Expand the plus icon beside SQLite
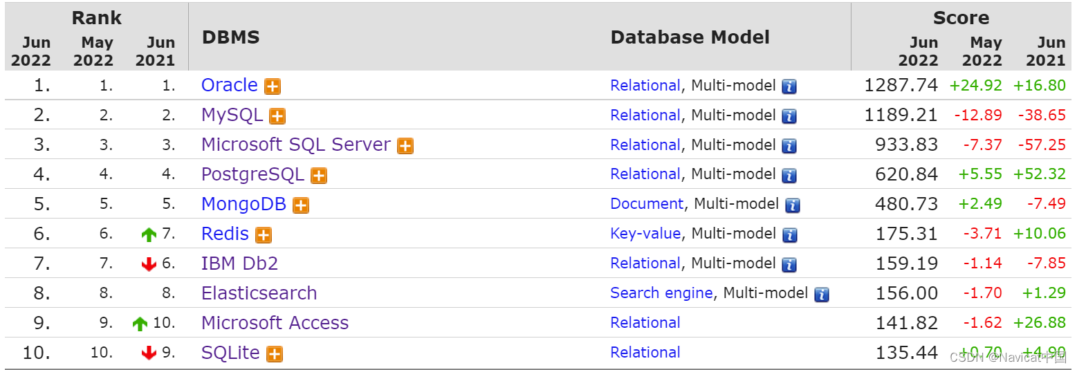This screenshot has height=370, width=1077. [275, 354]
